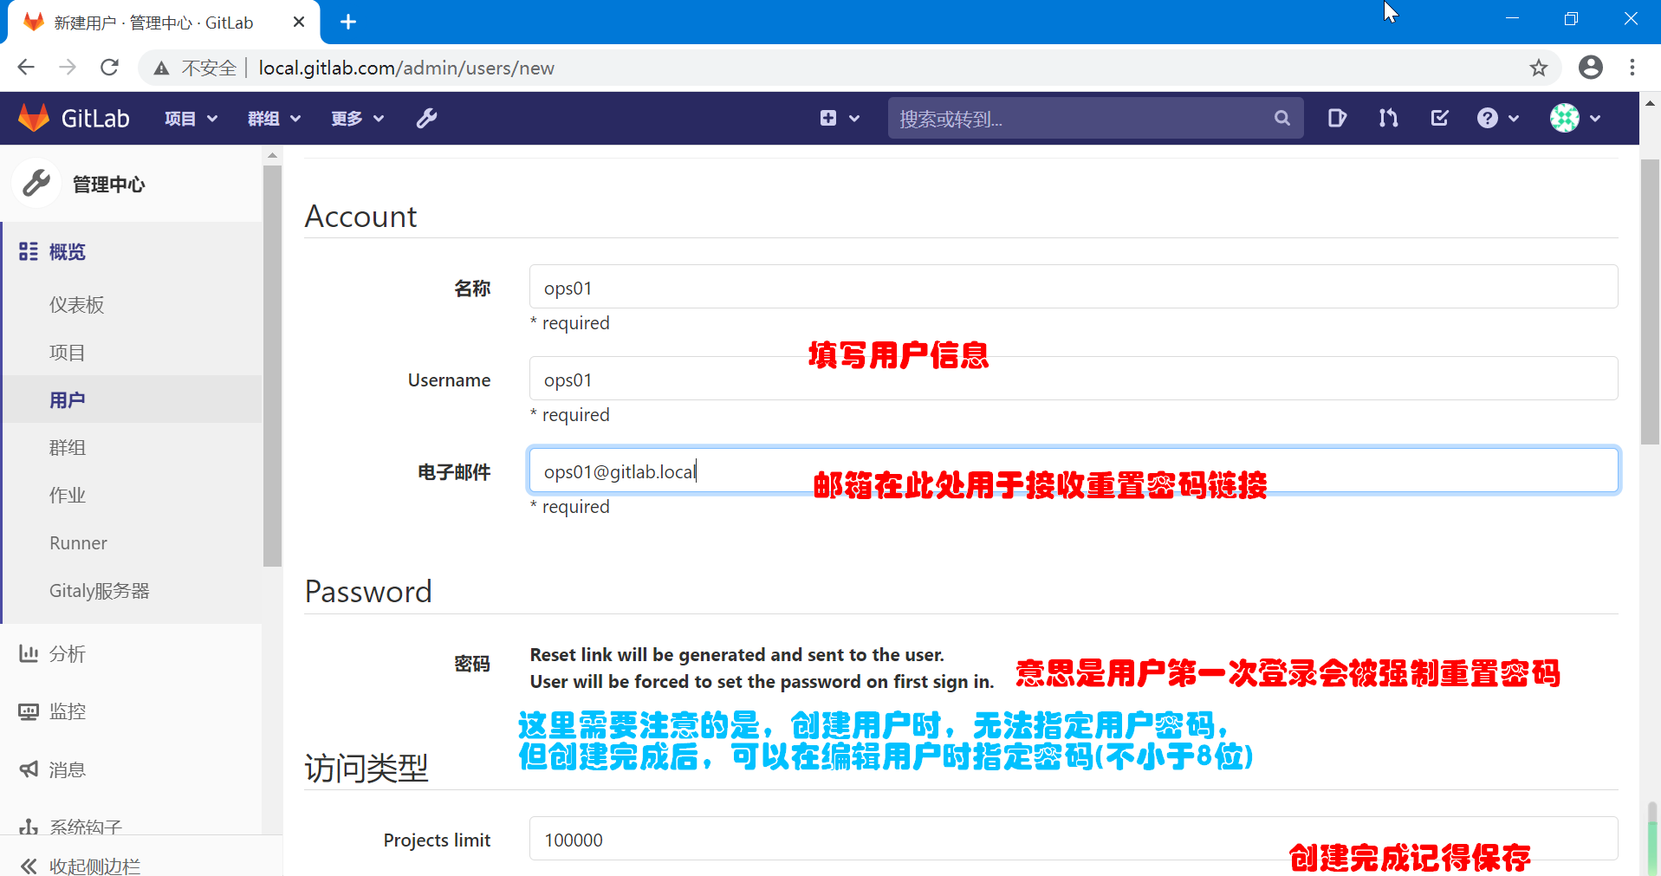Click the user avatar icon
Screen dimensions: 1661x876
click(x=1565, y=118)
